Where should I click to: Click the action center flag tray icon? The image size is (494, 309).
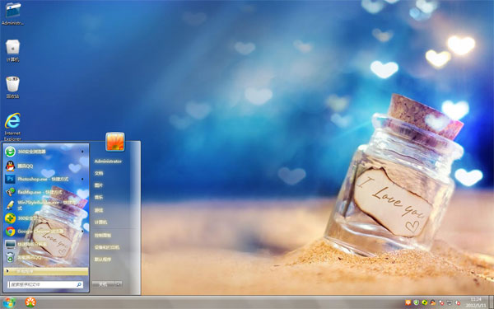click(x=441, y=302)
